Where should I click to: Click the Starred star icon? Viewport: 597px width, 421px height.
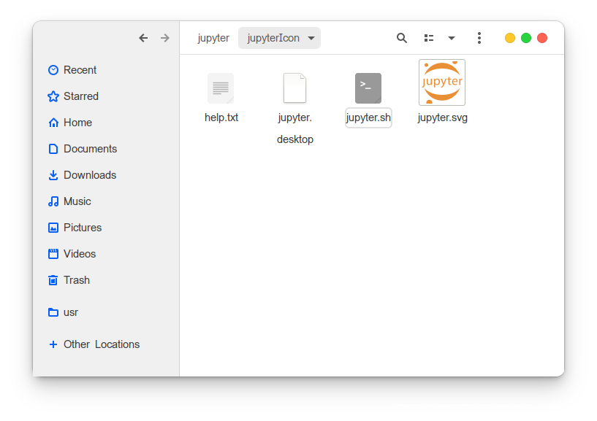coord(53,96)
